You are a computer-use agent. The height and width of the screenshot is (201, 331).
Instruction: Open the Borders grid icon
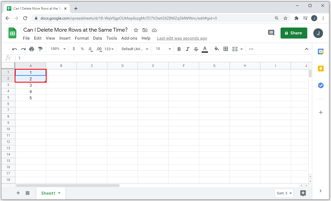pos(226,49)
